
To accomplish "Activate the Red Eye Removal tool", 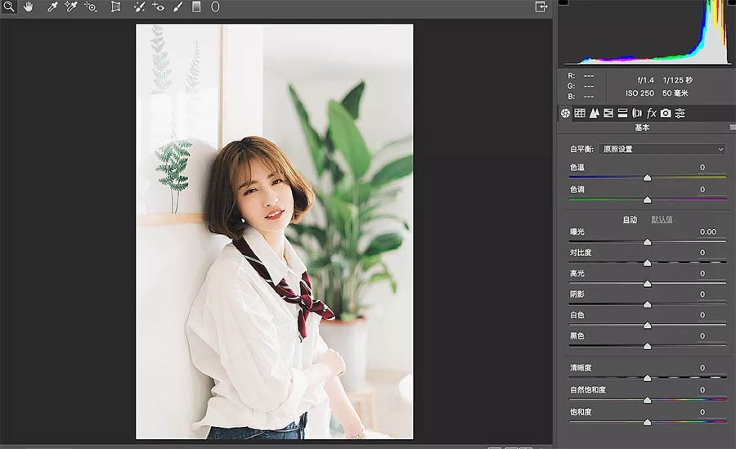I will (158, 7).
